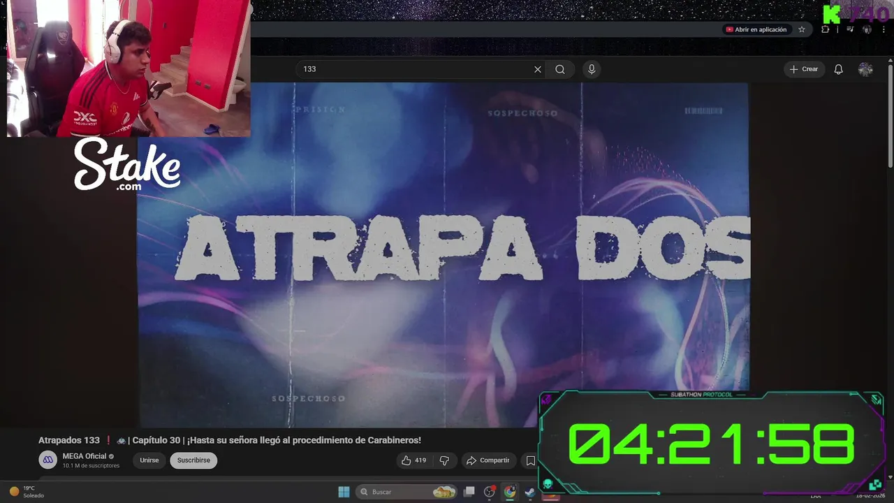Open the YouTube account avatar menu
This screenshot has height=503, width=894.
pos(865,69)
